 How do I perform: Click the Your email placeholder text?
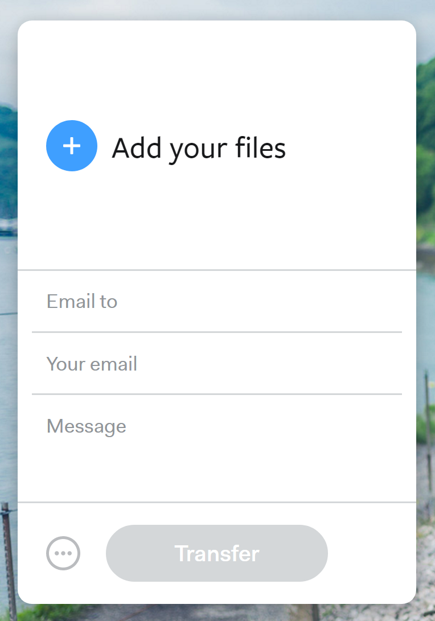tap(92, 364)
